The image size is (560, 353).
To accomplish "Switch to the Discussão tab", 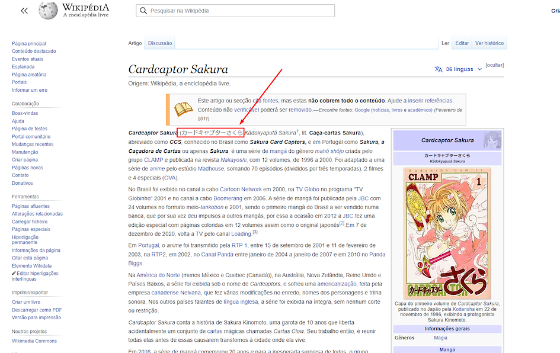I will pos(159,43).
